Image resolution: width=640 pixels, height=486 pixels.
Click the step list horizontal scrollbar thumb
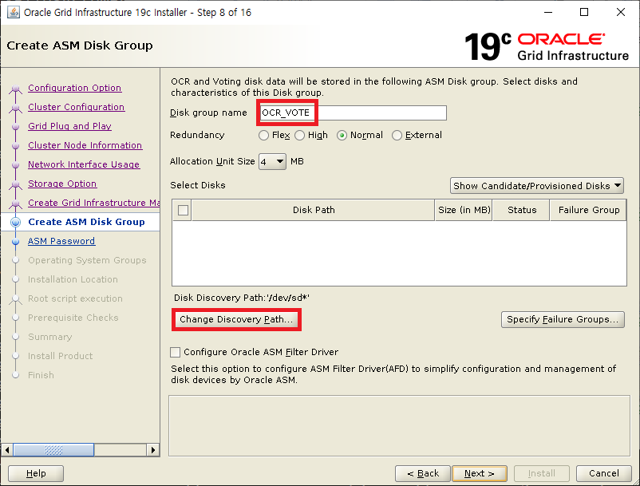pyautogui.click(x=53, y=450)
